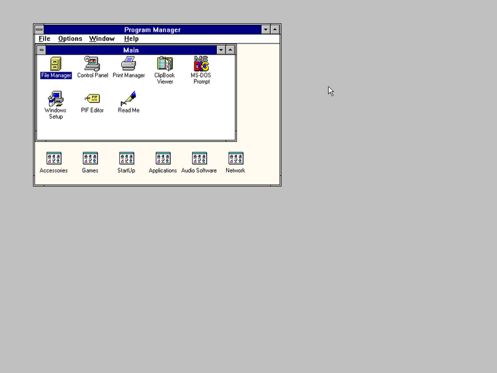Click the Windows Setup icon
This screenshot has height=373, width=497.
(55, 99)
